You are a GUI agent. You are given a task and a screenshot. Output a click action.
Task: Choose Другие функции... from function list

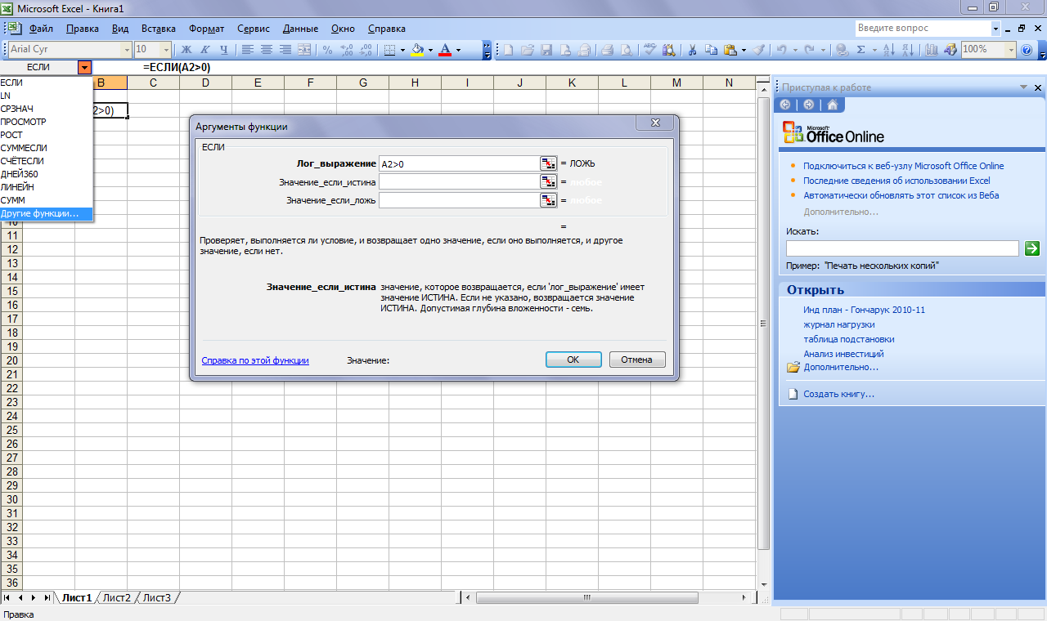point(47,213)
